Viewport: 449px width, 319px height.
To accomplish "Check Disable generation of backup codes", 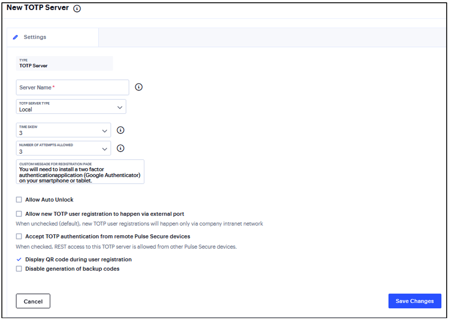I will pyautogui.click(x=18, y=268).
